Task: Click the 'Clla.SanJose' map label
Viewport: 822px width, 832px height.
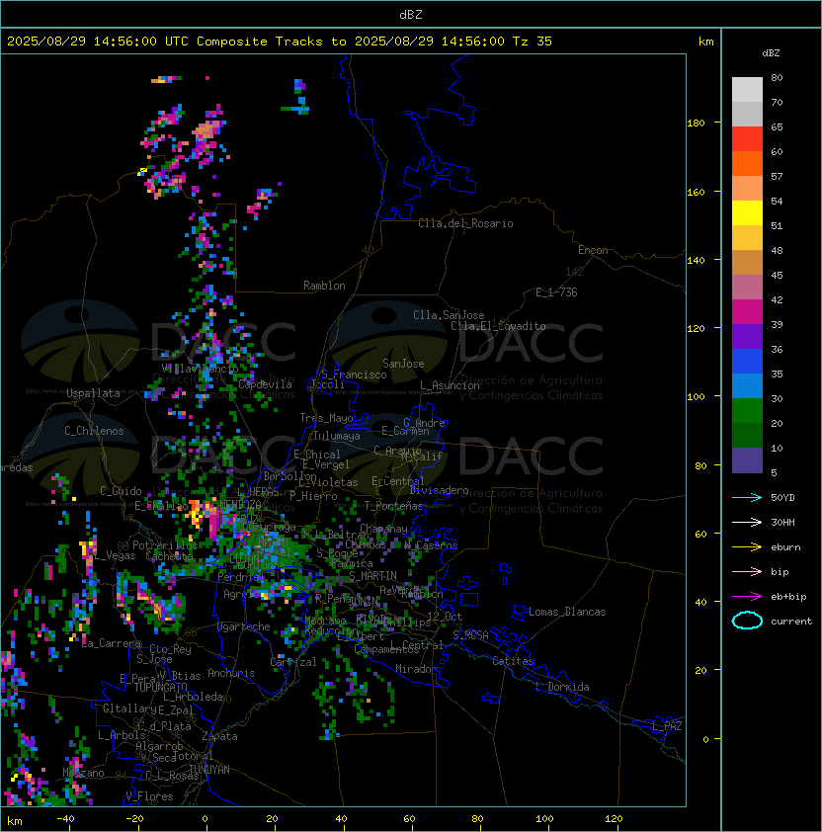Action: 449,315
